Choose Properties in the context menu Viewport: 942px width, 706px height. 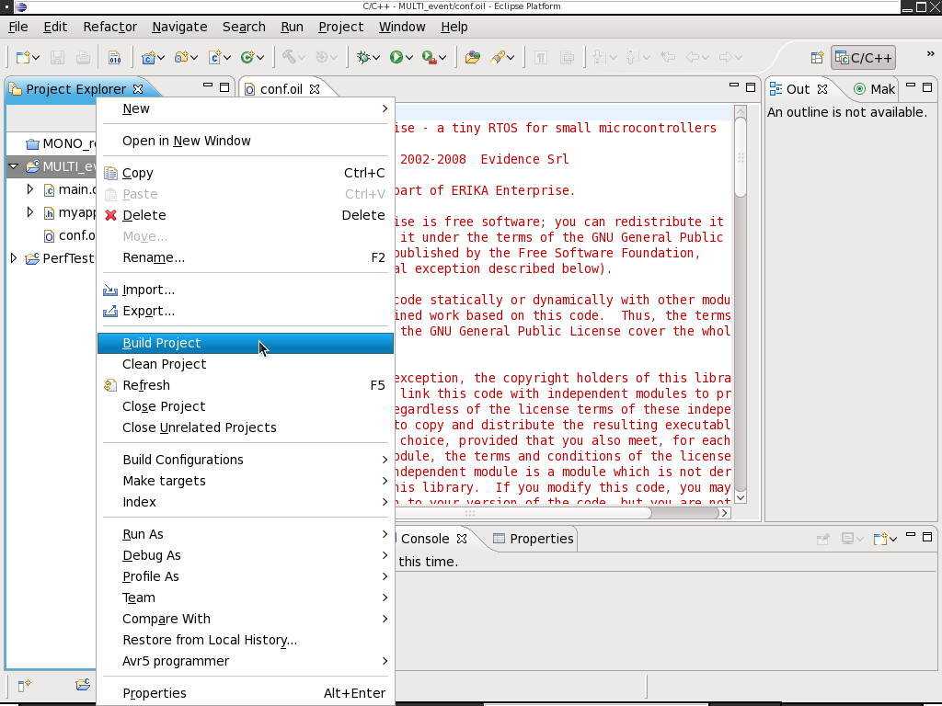click(x=245, y=693)
